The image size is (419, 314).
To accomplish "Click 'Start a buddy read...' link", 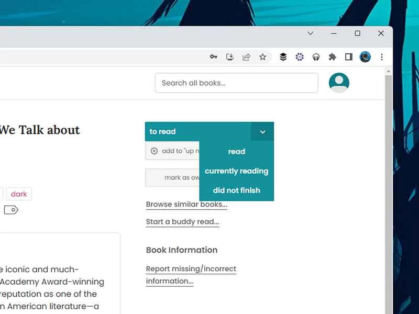I will point(182,221).
